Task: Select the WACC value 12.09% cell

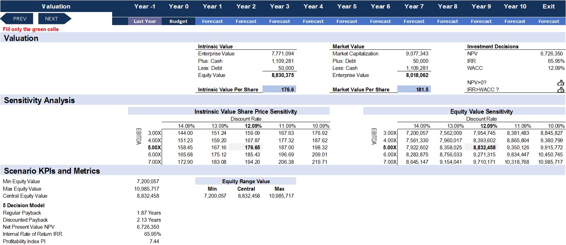Action: (x=556, y=68)
